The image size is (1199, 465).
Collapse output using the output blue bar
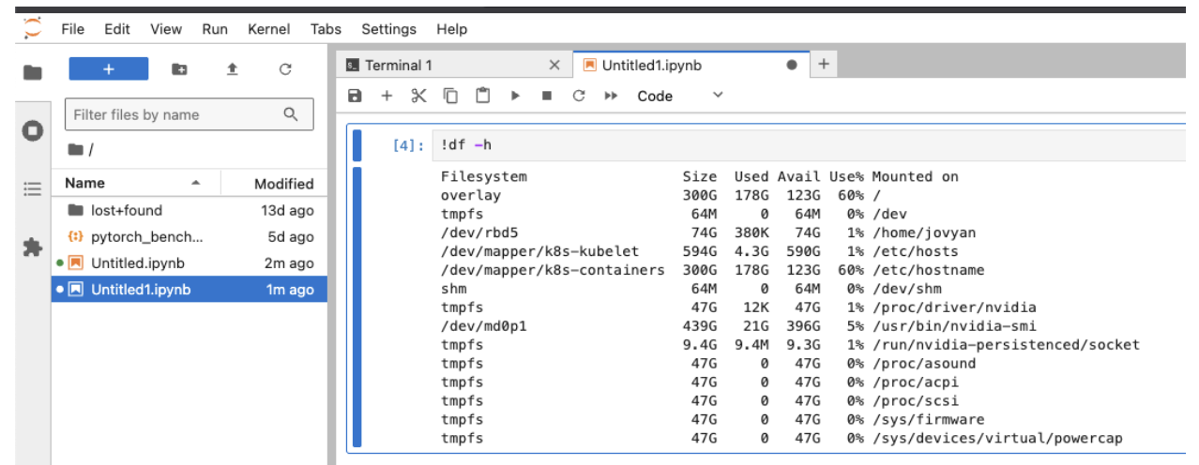[x=357, y=307]
